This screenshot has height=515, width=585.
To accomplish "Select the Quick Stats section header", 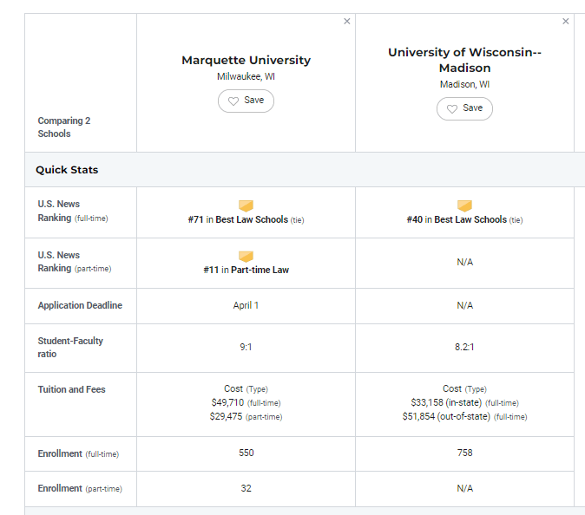I will point(67,170).
